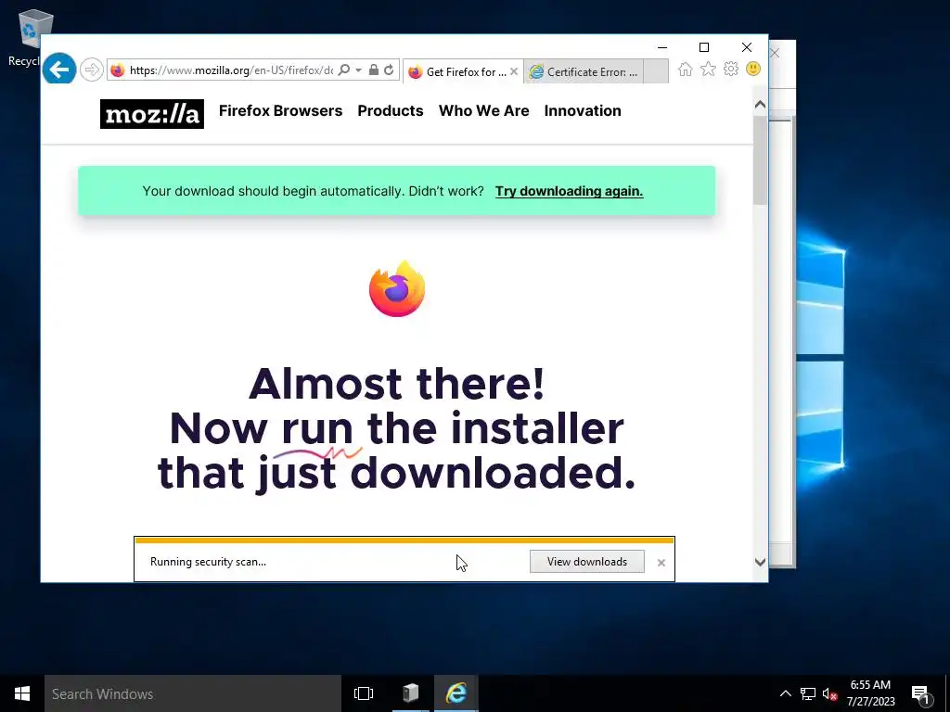The width and height of the screenshot is (950, 712).
Task: Click the smiley feedback icon
Action: 753,69
